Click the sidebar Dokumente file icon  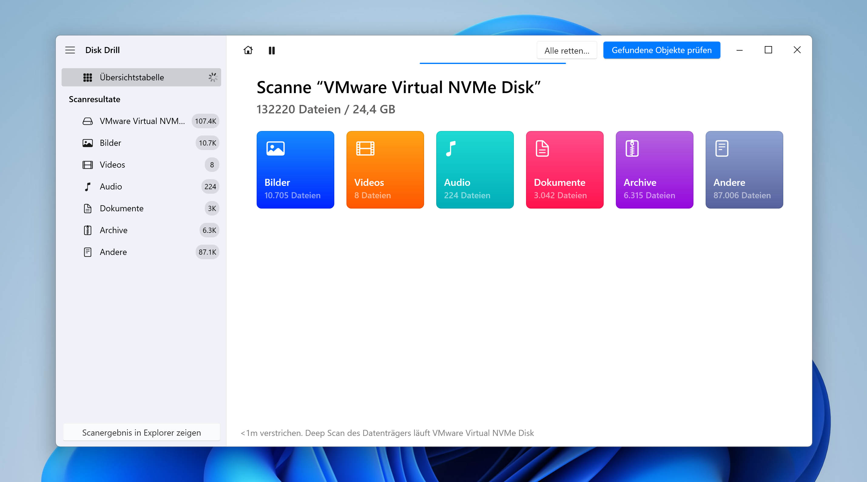pyautogui.click(x=87, y=209)
